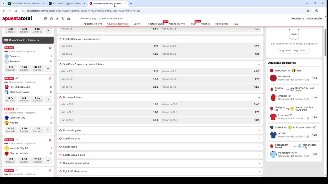
Task: Favorite the Middlesbrough vs Blackburn match star
Action: point(50,78)
